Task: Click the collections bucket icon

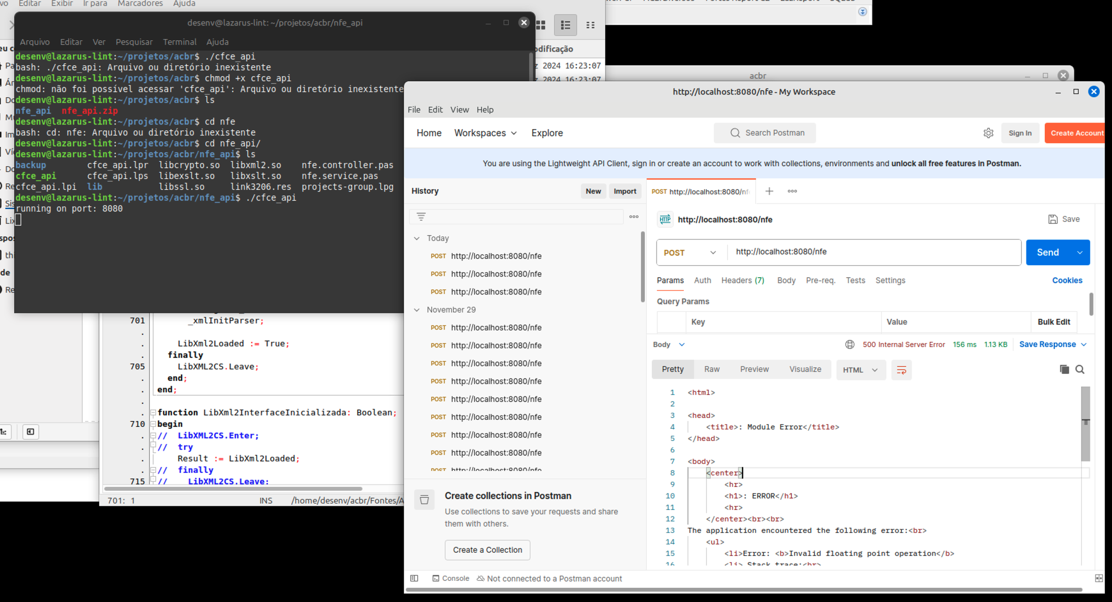Action: pos(424,500)
